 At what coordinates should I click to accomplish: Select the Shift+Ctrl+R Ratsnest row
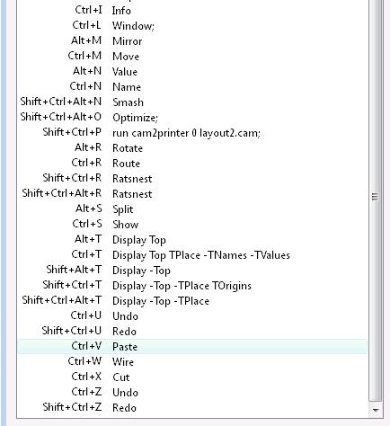coord(192,179)
